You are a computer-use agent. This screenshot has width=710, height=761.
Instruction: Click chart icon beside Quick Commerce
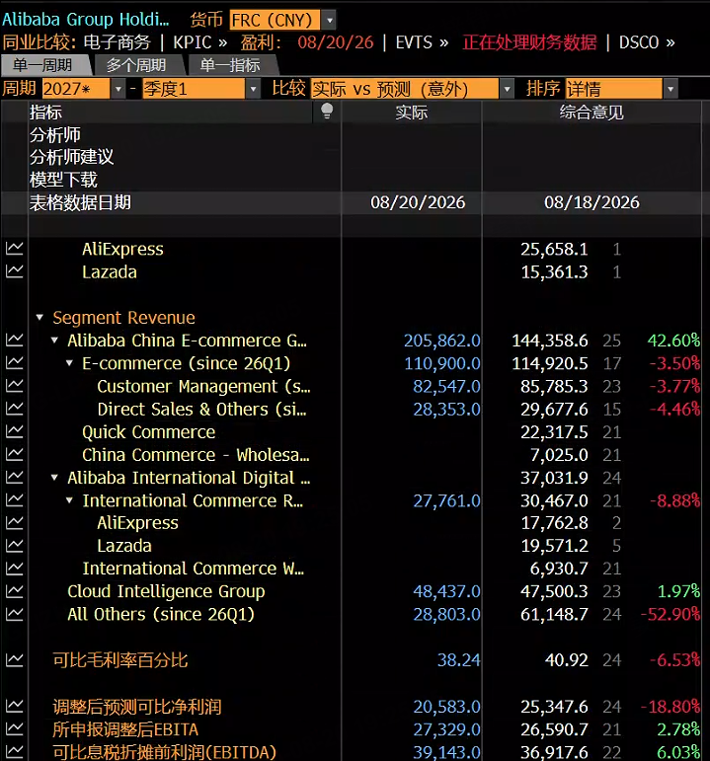14,431
